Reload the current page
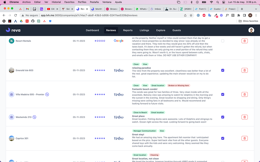 coord(16,15)
